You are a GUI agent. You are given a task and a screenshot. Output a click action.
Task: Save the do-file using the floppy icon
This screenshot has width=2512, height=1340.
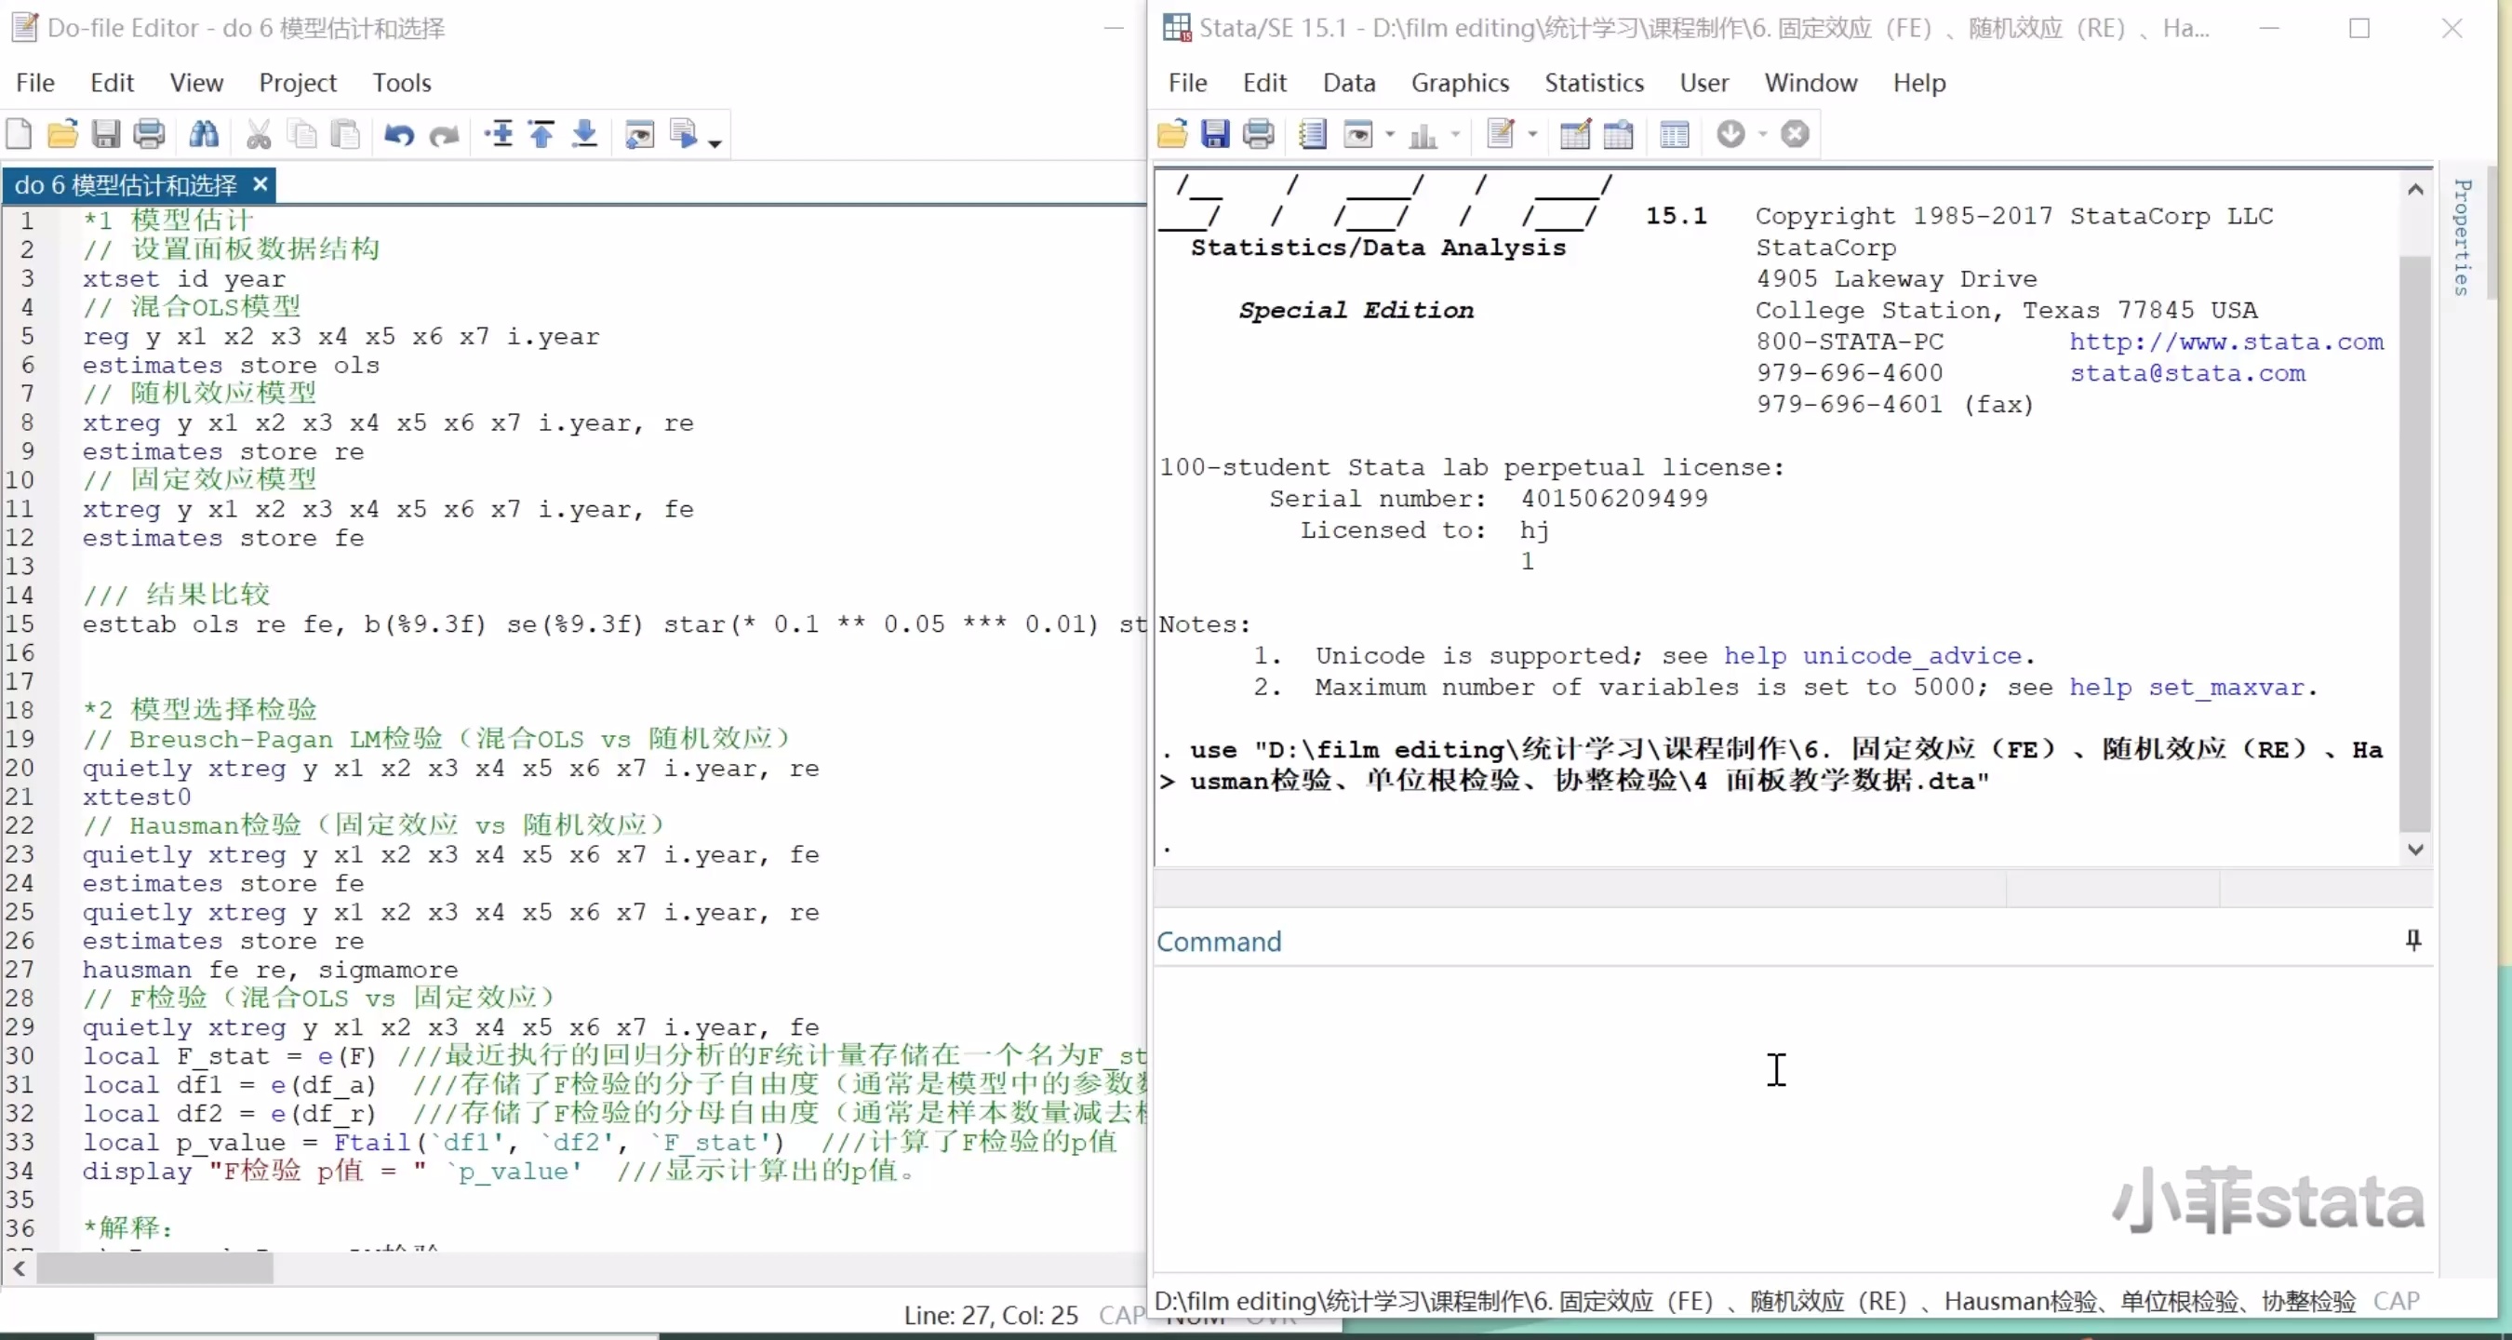click(105, 134)
